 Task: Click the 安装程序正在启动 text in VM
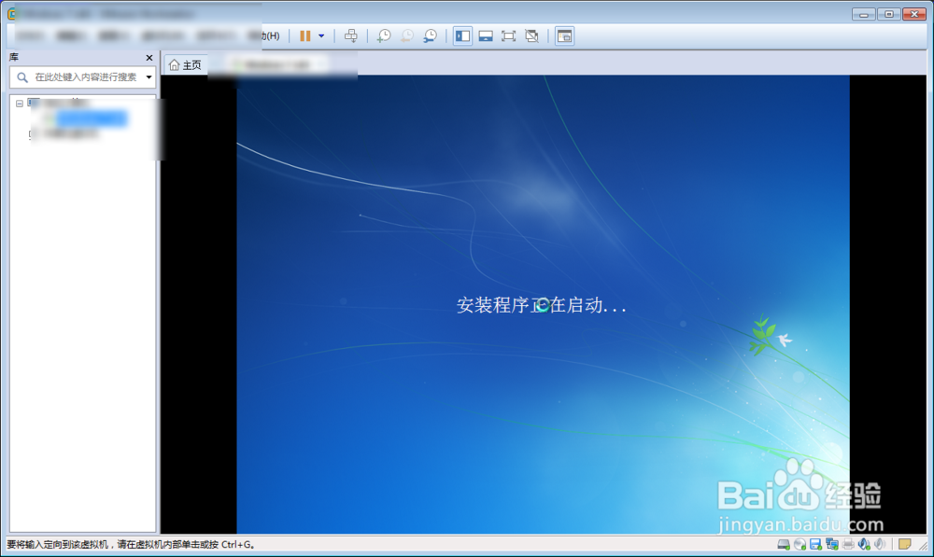coord(541,305)
